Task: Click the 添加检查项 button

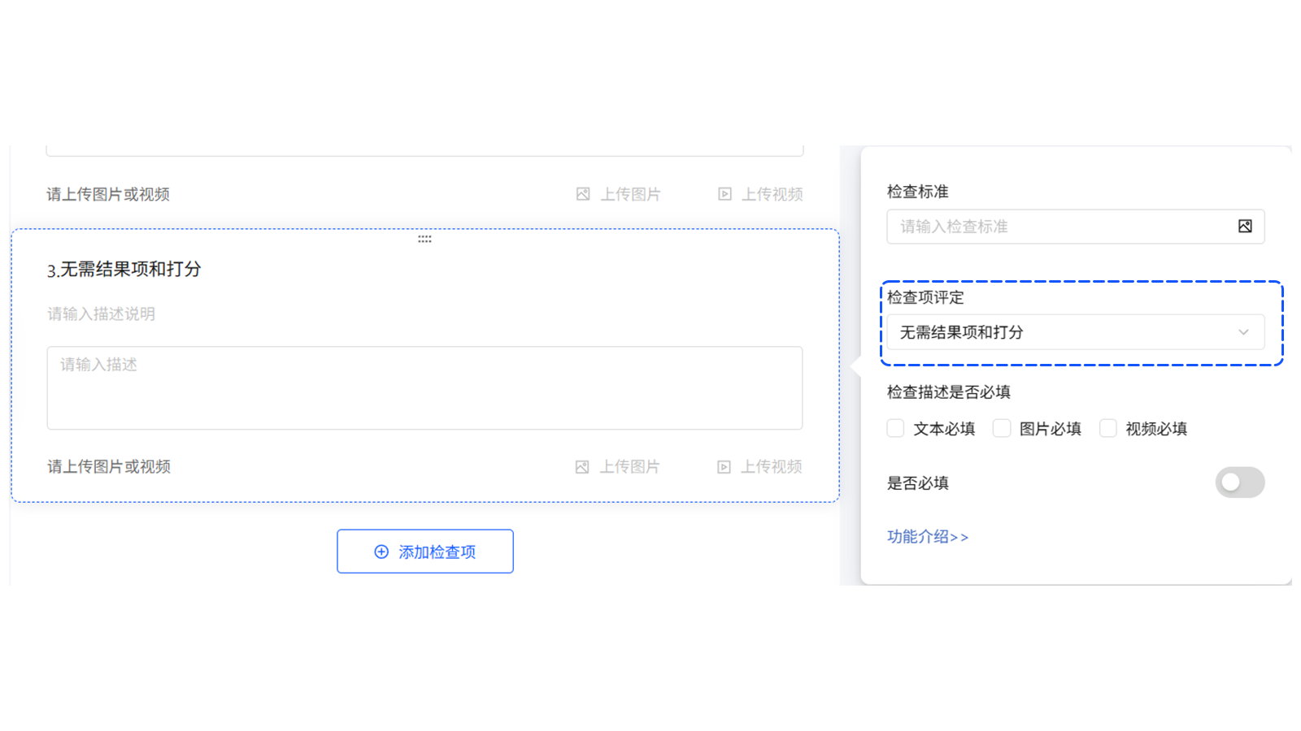Action: coord(424,551)
